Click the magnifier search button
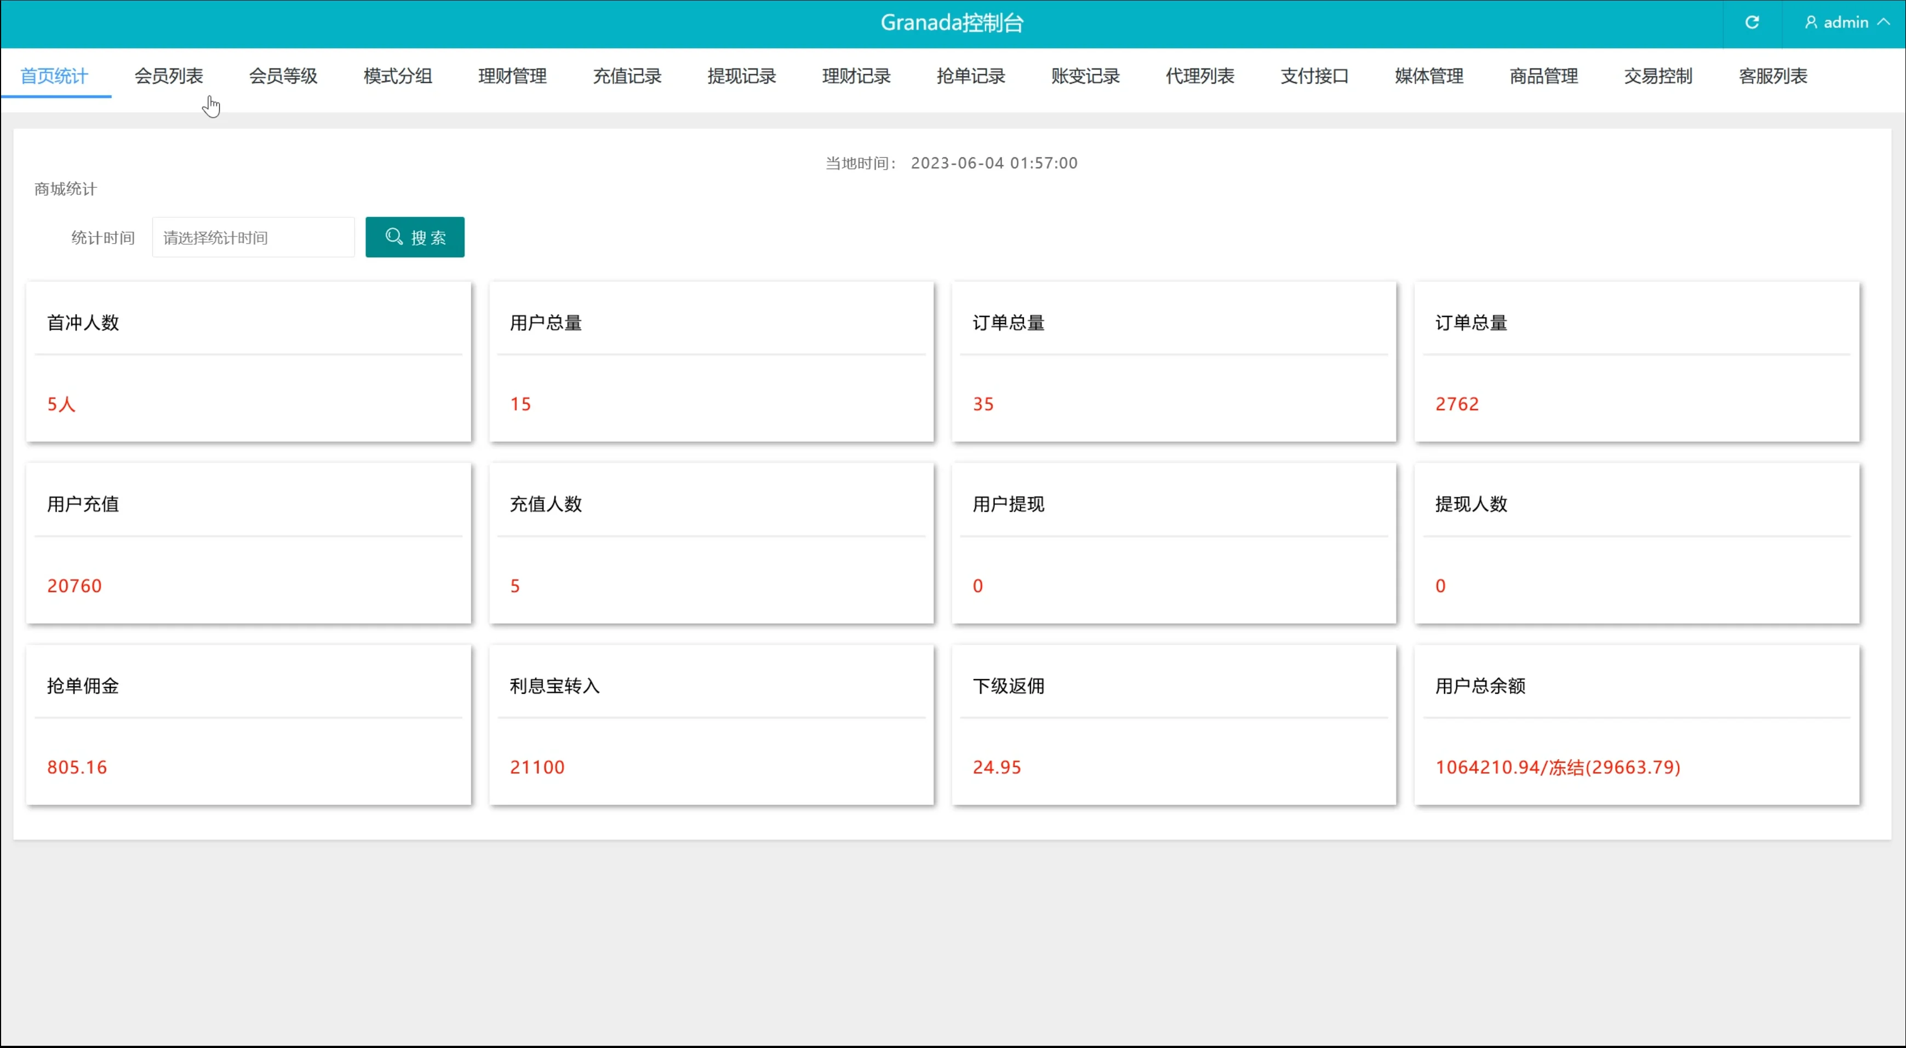Viewport: 1906px width, 1048px height. [414, 238]
